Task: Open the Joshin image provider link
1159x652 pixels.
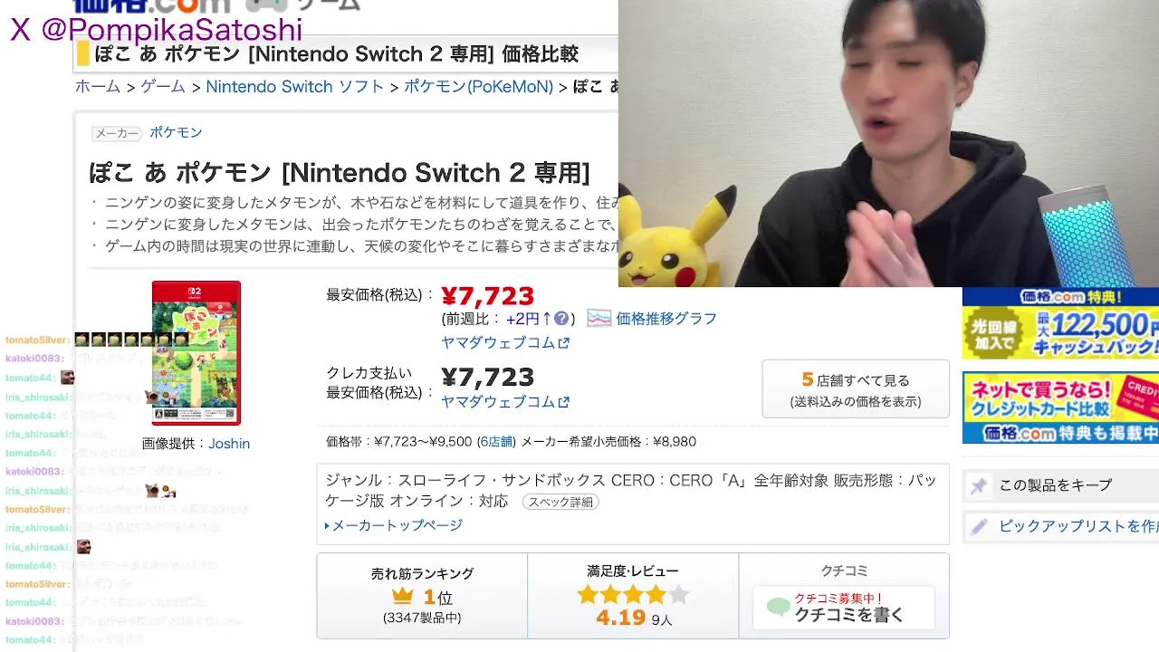Action: pos(229,444)
